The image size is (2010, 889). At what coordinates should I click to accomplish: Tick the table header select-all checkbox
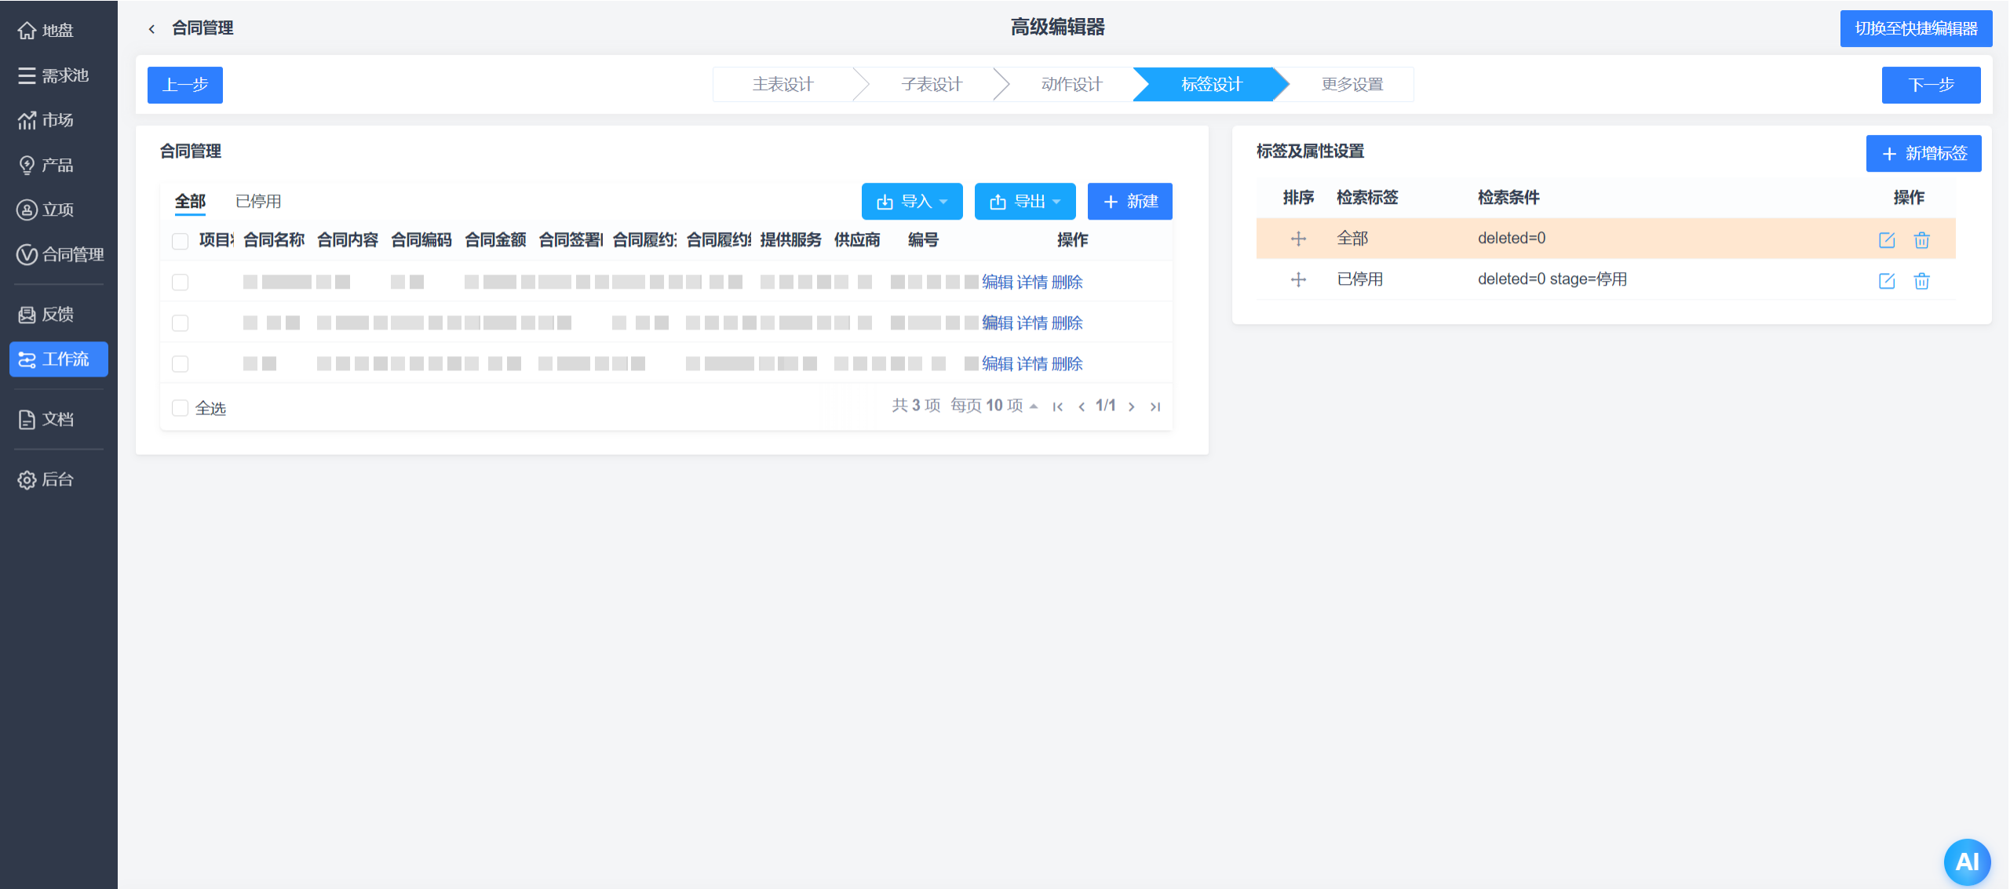tap(180, 241)
